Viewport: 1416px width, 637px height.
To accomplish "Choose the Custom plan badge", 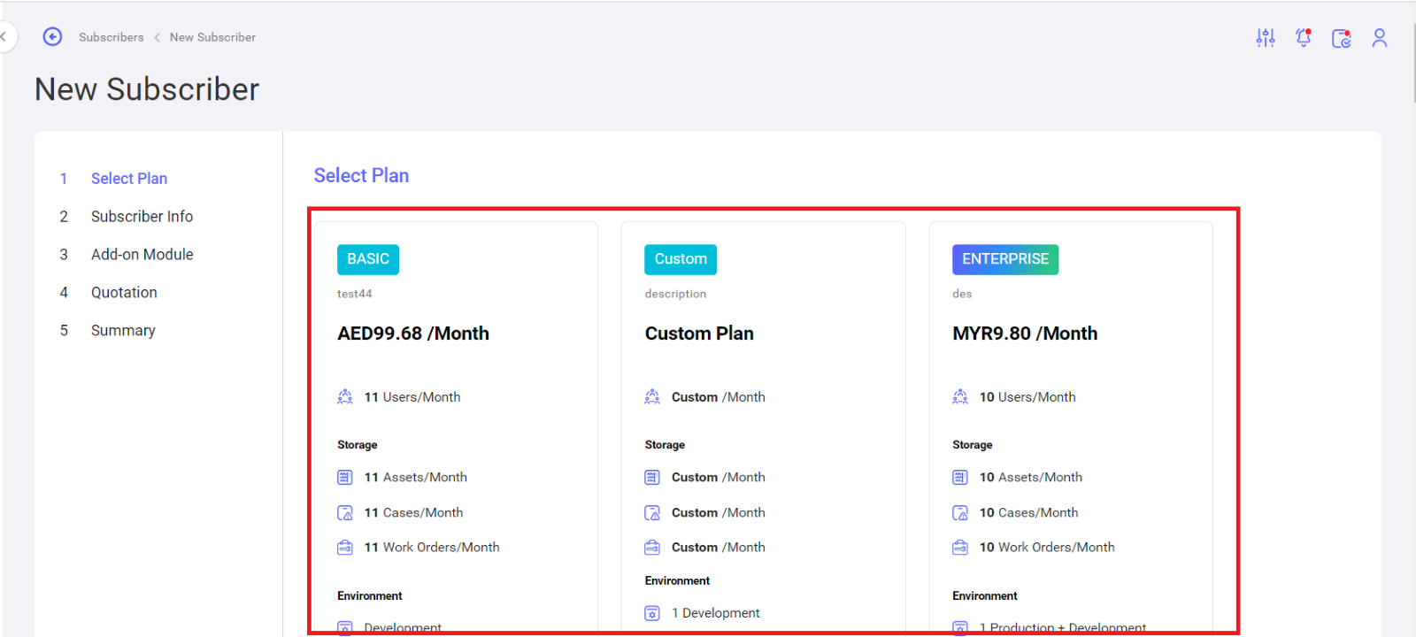I will click(x=681, y=259).
